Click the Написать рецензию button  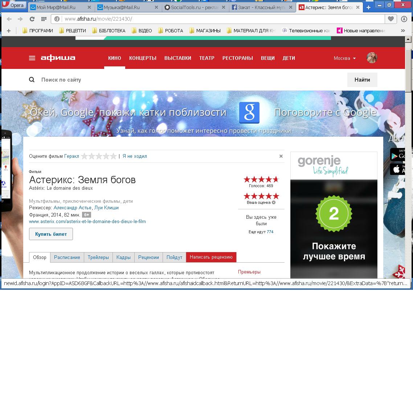click(x=211, y=257)
